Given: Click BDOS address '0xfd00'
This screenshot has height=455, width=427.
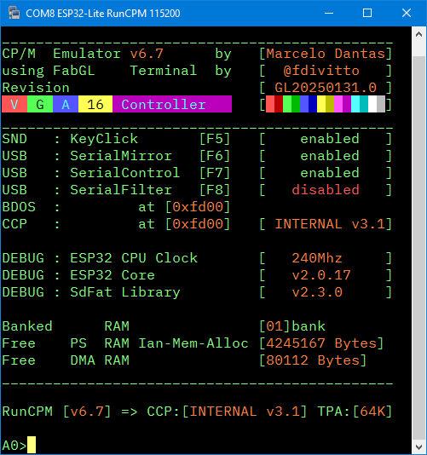Looking at the screenshot, I should [x=198, y=207].
